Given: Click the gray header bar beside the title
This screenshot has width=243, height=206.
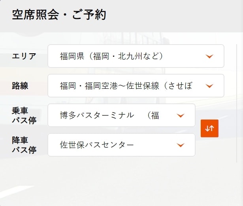Looking at the screenshot, I should pos(178,15).
